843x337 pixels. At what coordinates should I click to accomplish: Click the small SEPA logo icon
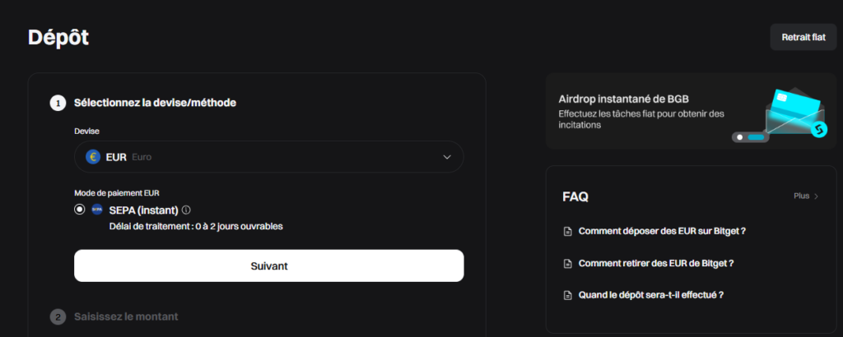coord(97,210)
